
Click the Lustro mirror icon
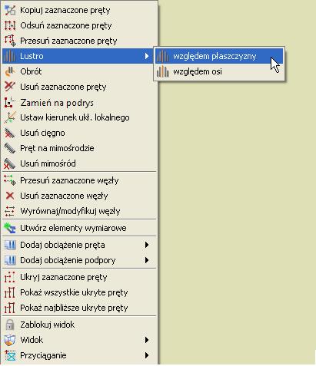click(x=10, y=56)
